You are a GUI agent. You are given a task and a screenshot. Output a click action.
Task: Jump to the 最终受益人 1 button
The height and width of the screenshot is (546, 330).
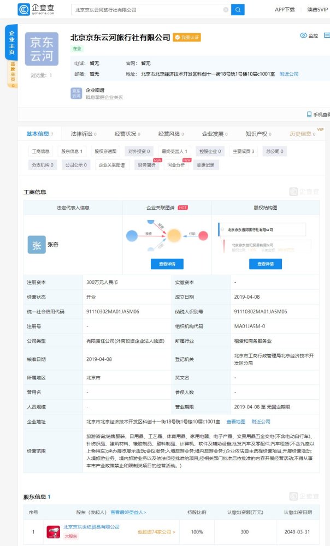pyautogui.click(x=174, y=151)
